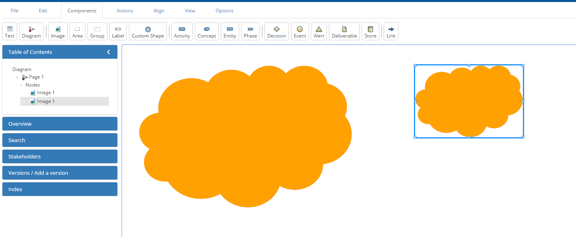Image resolution: width=576 pixels, height=237 pixels.
Task: Pick the Alert triangle tool
Action: pos(319,32)
